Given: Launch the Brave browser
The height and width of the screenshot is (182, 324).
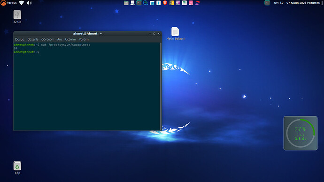Looking at the screenshot, I should click(x=165, y=3).
